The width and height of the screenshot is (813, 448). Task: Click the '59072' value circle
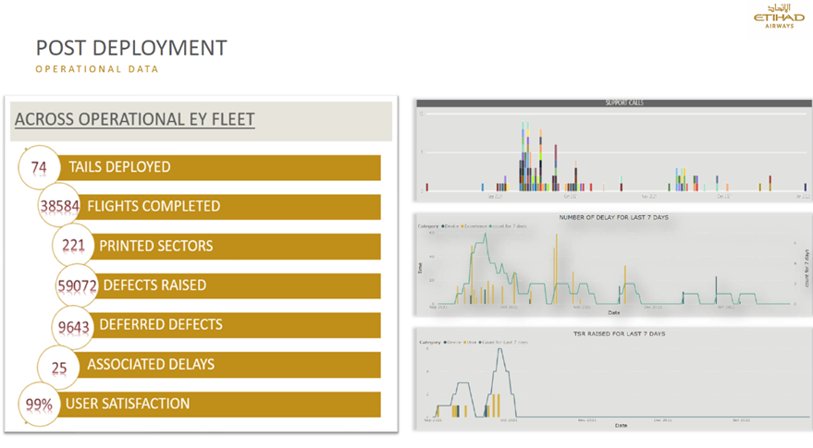point(77,285)
